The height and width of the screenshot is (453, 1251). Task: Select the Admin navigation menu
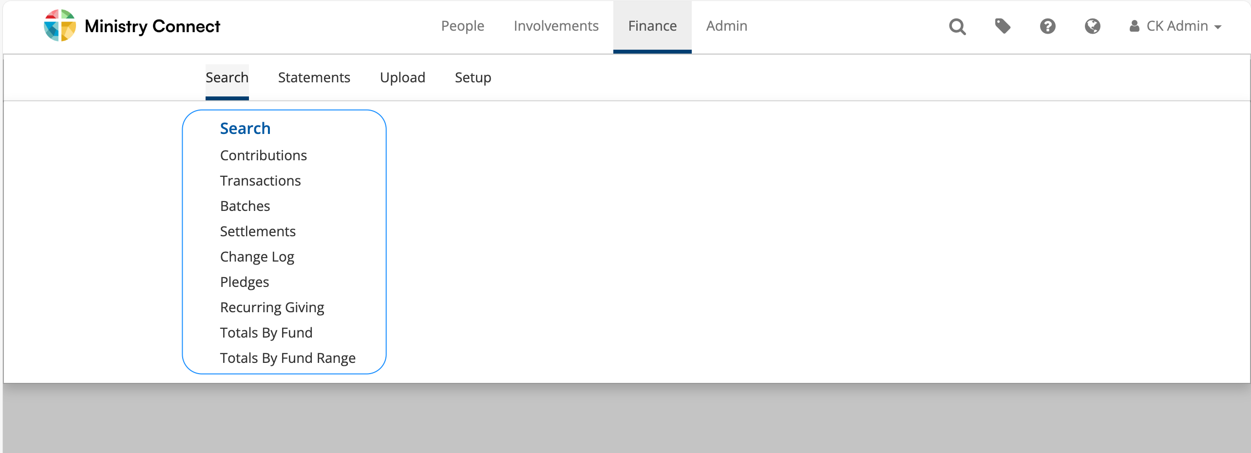click(726, 26)
